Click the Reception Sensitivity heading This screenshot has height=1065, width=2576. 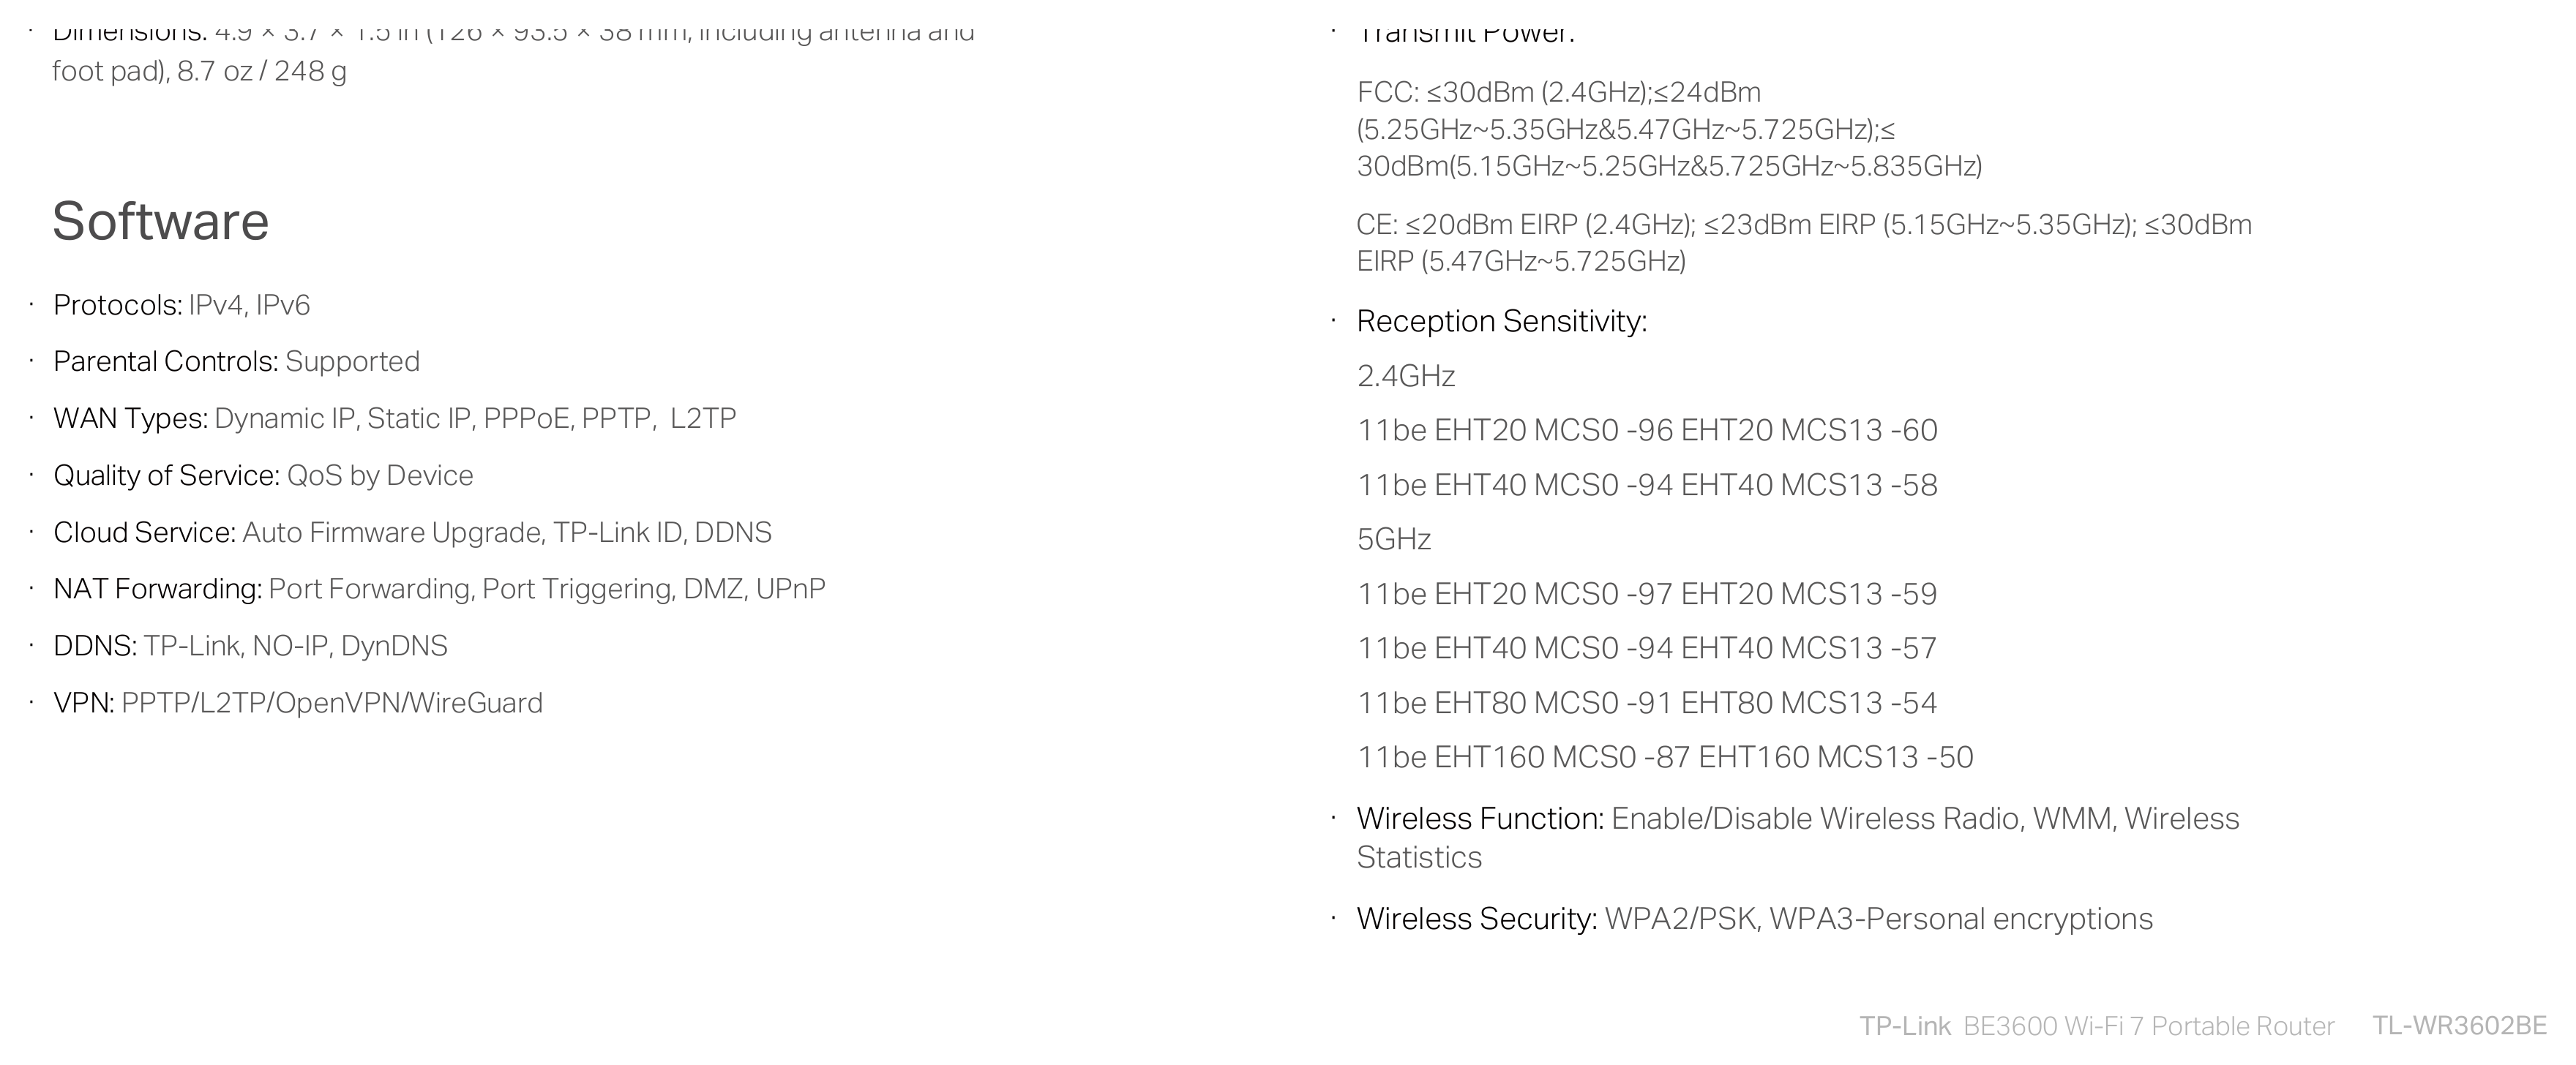(x=1501, y=320)
